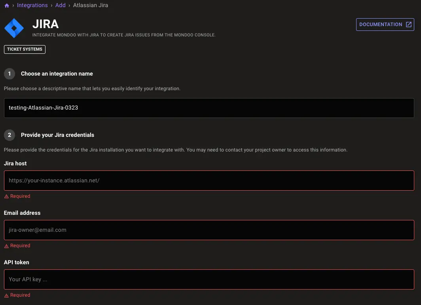Screen dimensions: 421x305
Task: Click warning triangle under Jira host
Action: point(6,197)
